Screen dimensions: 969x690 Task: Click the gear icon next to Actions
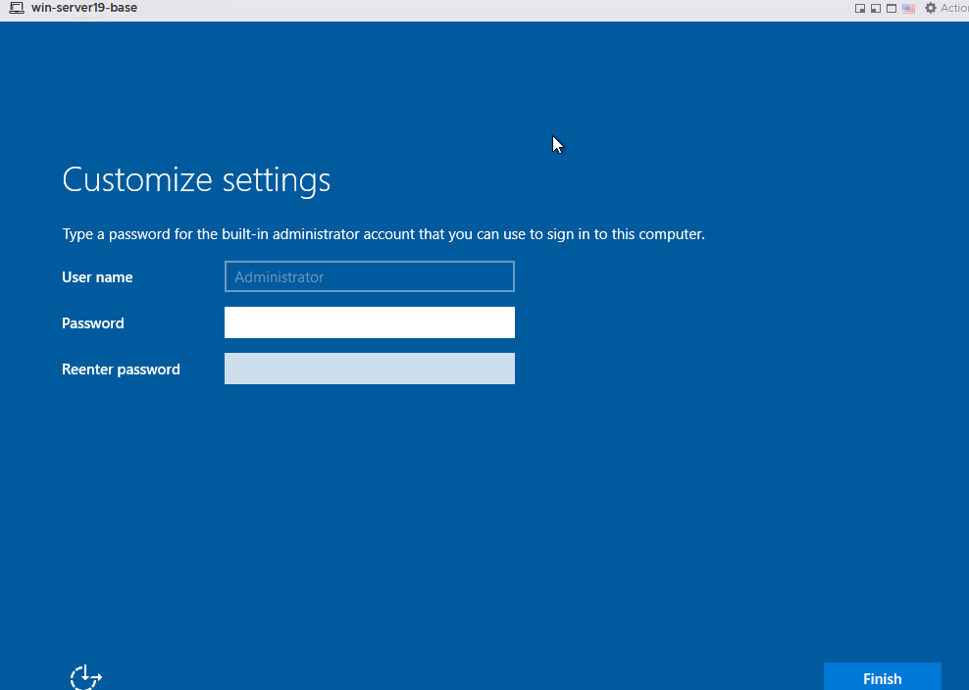pyautogui.click(x=931, y=9)
